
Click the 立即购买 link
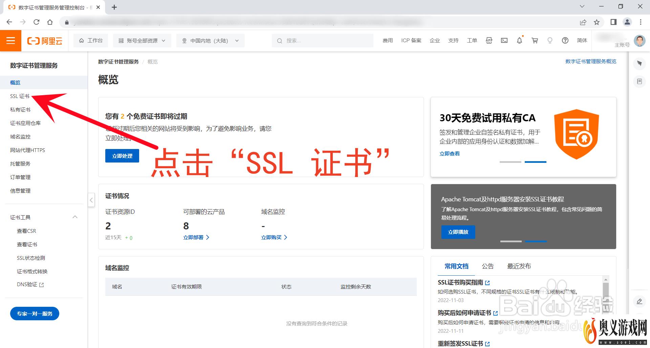click(274, 237)
